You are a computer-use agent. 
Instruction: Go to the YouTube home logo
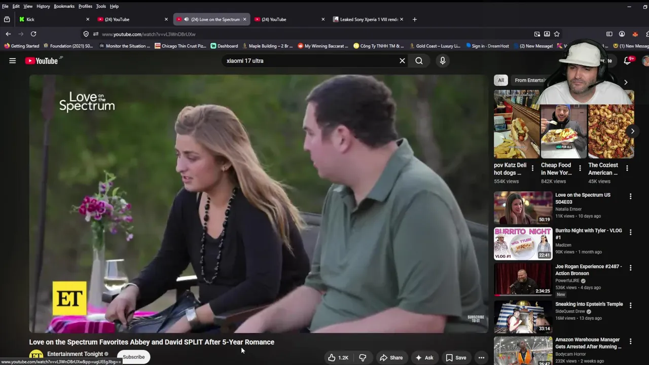[42, 61]
